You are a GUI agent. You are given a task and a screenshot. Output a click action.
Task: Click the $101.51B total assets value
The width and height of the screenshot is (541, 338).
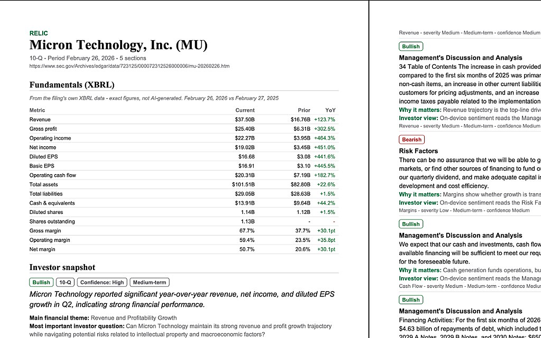click(x=243, y=185)
